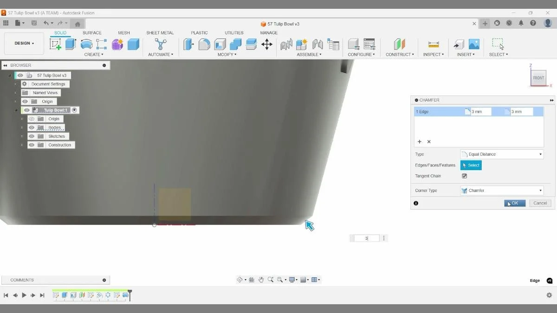The width and height of the screenshot is (557, 313).
Task: Expand the INSPECT menu dropdown
Action: [x=433, y=55]
